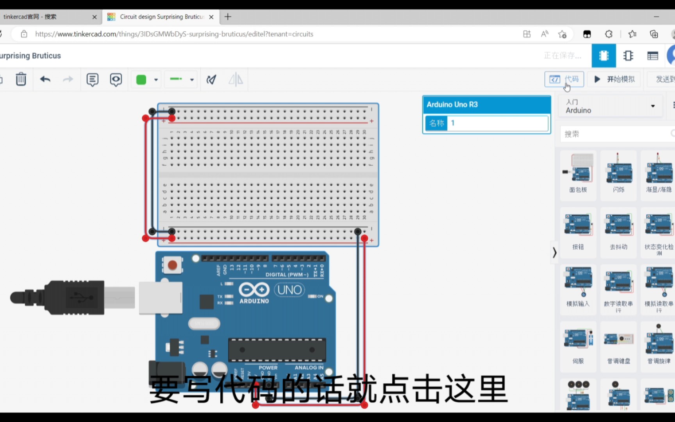The width and height of the screenshot is (675, 422).
Task: Click the Arduino reset button
Action: [x=172, y=265]
